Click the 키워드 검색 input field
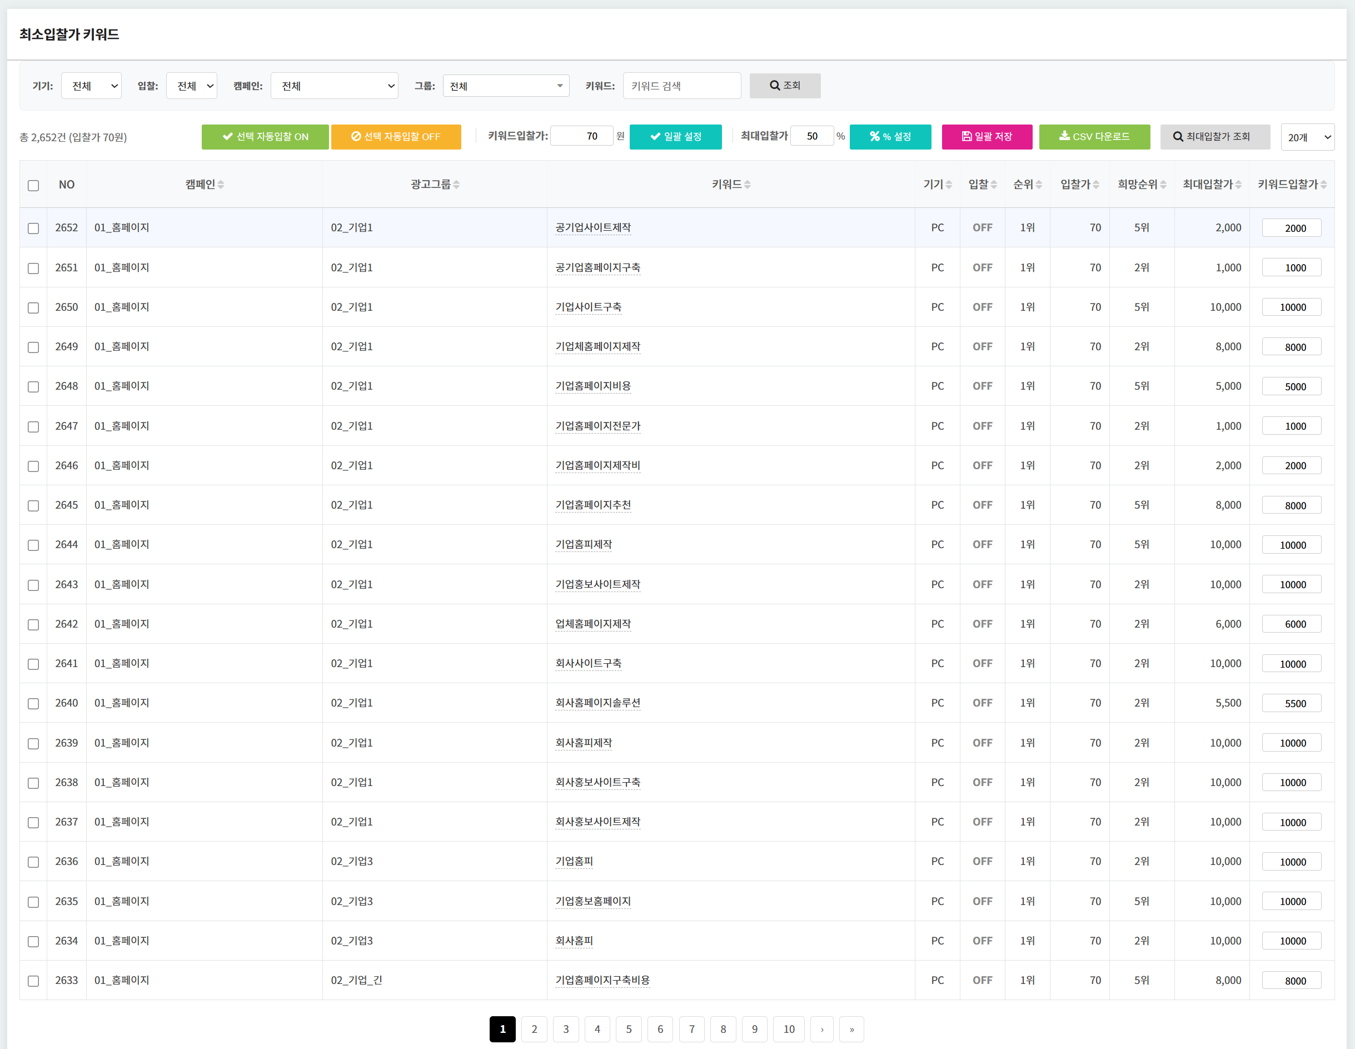This screenshot has width=1355, height=1049. [x=681, y=86]
